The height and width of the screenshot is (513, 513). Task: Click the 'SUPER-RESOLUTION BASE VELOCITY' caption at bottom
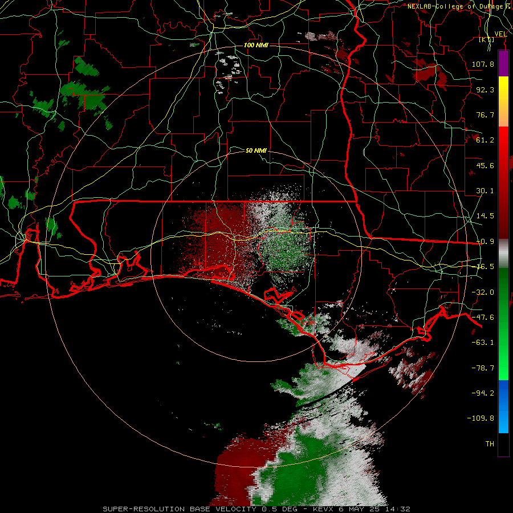pos(180,509)
